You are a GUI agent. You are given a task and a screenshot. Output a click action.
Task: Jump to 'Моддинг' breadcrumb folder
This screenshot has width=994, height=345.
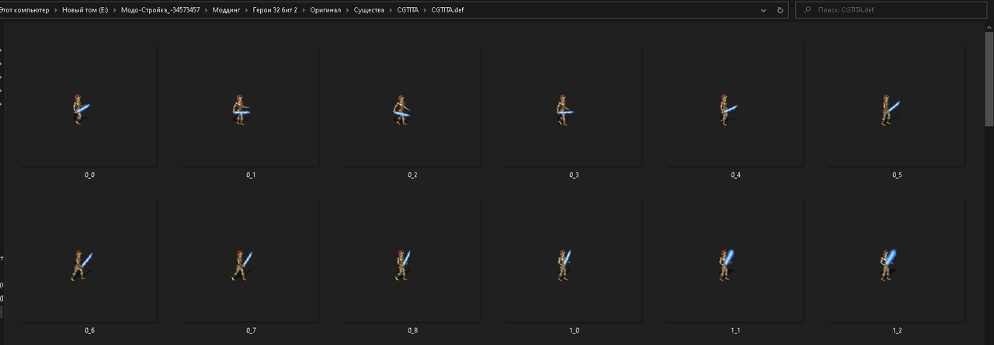(x=227, y=10)
